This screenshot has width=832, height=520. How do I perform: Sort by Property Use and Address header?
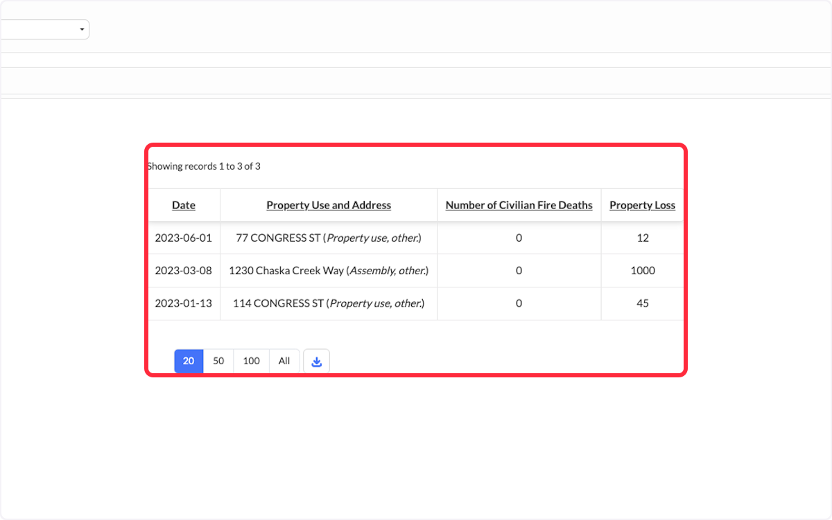point(329,205)
